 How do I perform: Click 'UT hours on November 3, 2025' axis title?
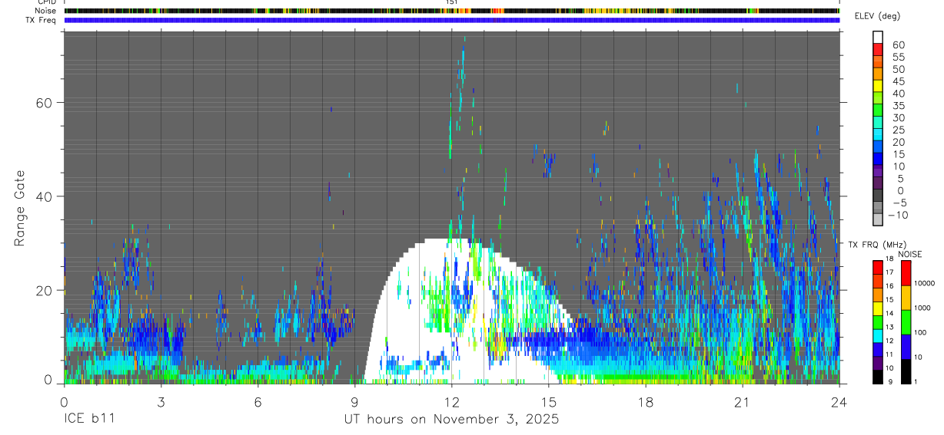coord(450,420)
